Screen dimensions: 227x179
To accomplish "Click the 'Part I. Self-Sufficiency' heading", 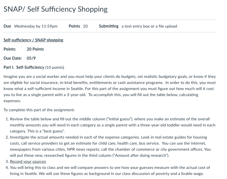I will pyautogui.click(x=24, y=67).
